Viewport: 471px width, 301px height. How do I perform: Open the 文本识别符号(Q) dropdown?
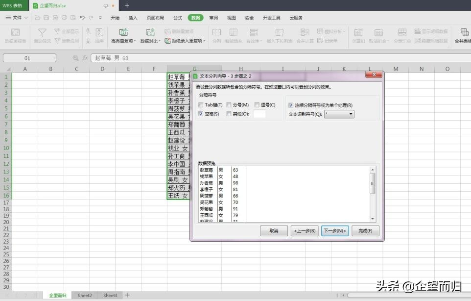(339, 114)
